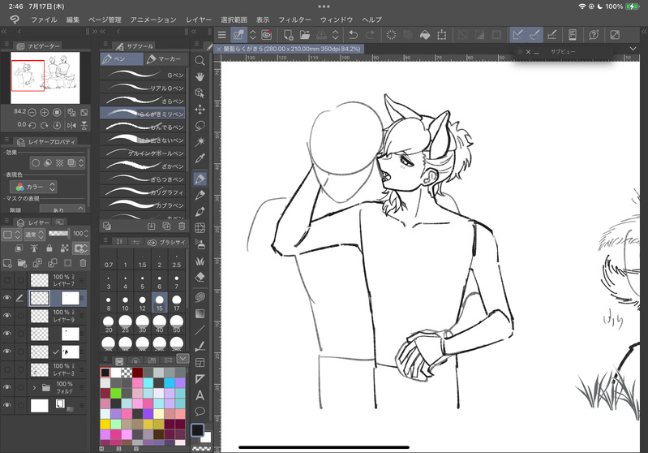Select the move layer tool
The image size is (648, 453).
click(x=200, y=110)
